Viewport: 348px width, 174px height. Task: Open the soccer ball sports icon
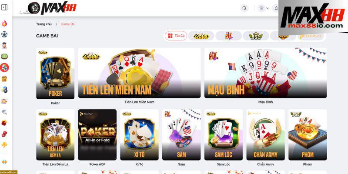click(4, 34)
